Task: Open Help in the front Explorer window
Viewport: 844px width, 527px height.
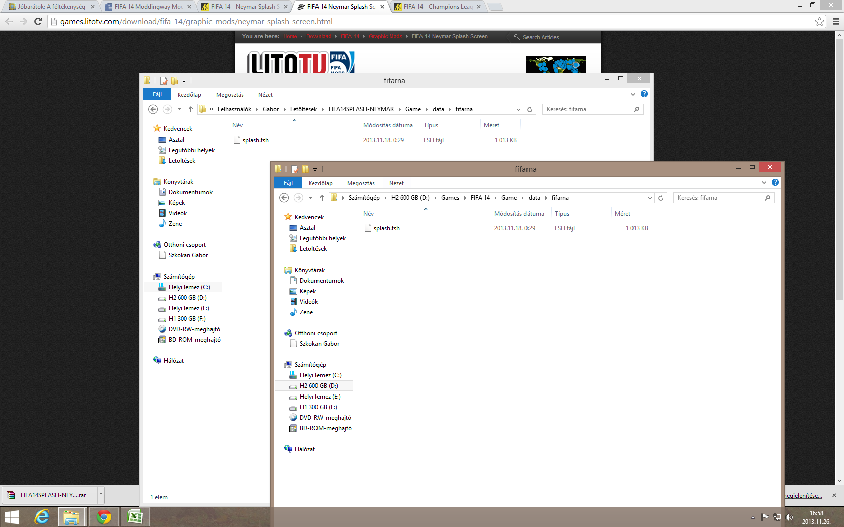Action: pos(775,182)
